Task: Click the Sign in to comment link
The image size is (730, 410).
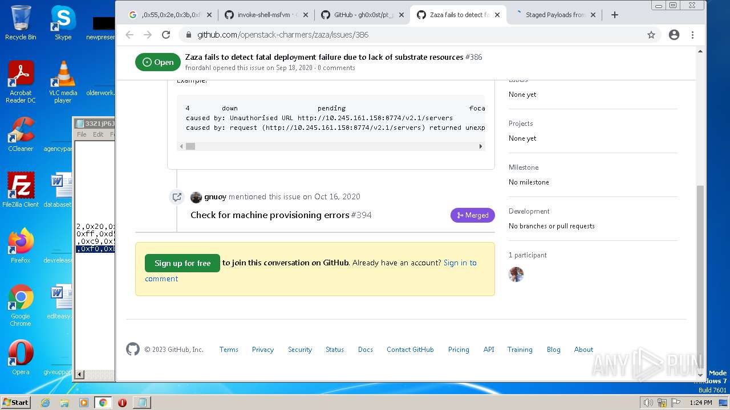Action: coord(311,270)
